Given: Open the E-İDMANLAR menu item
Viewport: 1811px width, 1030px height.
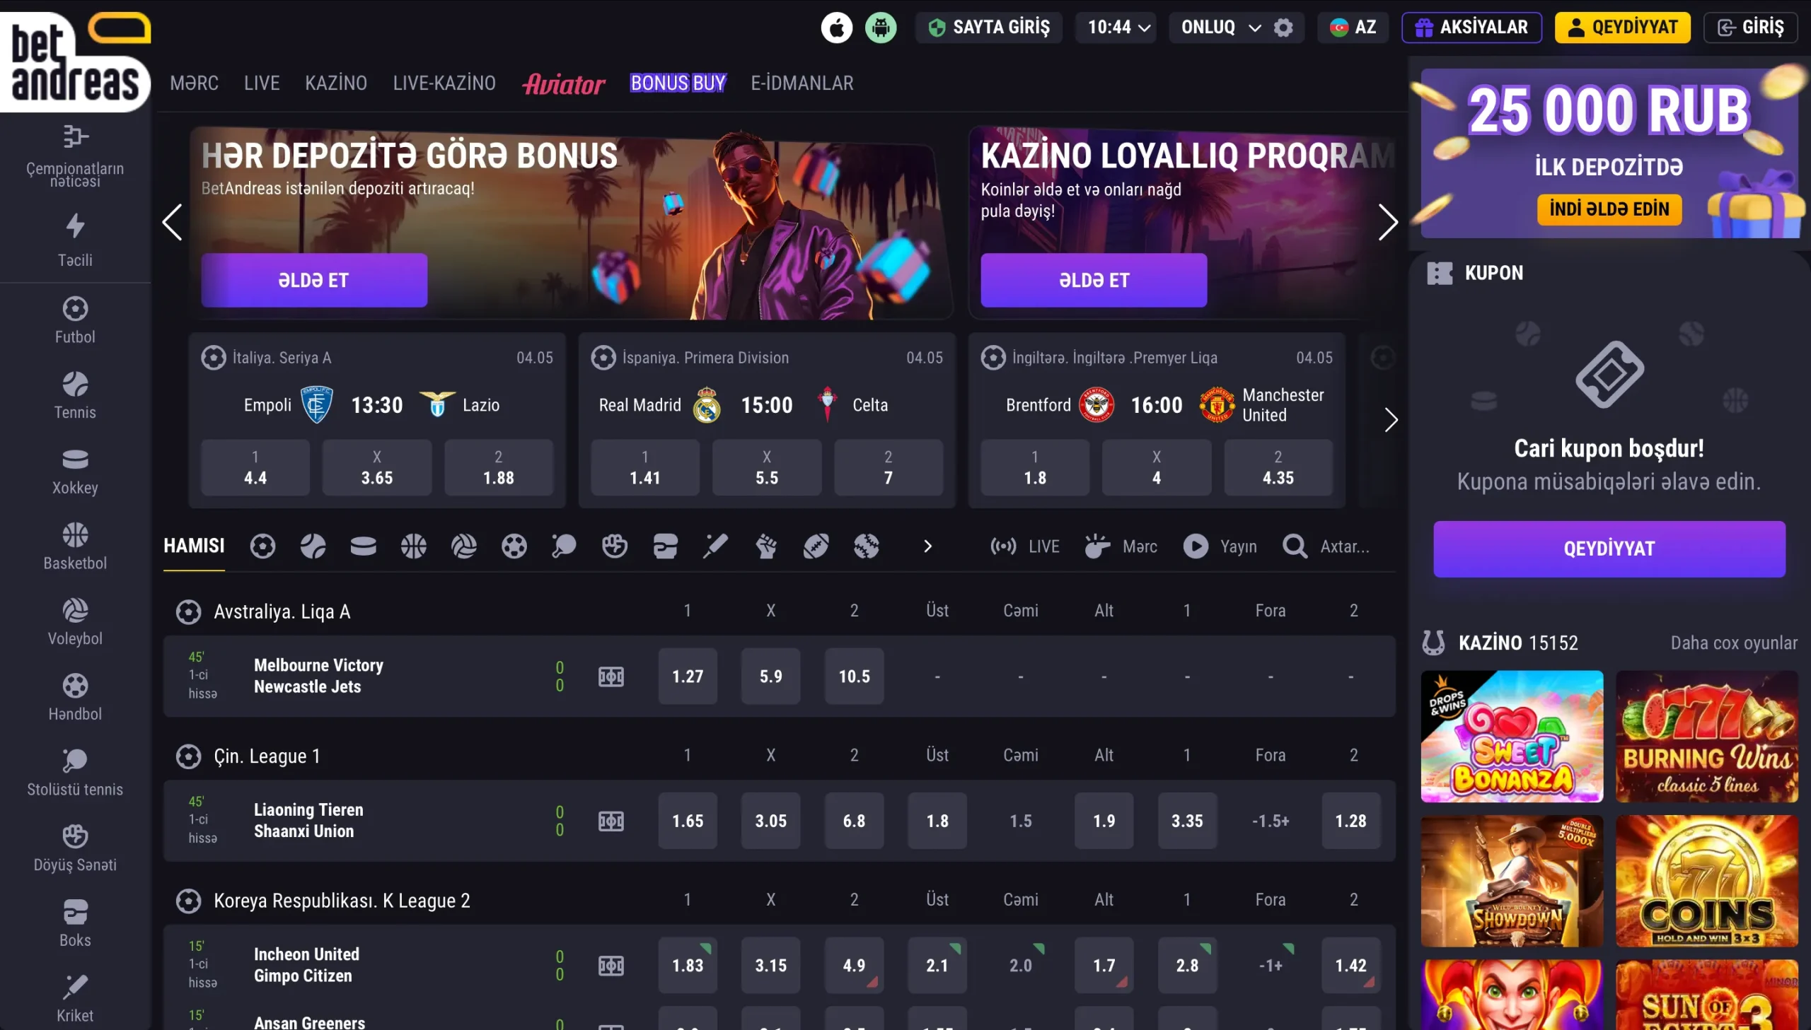Looking at the screenshot, I should tap(802, 83).
